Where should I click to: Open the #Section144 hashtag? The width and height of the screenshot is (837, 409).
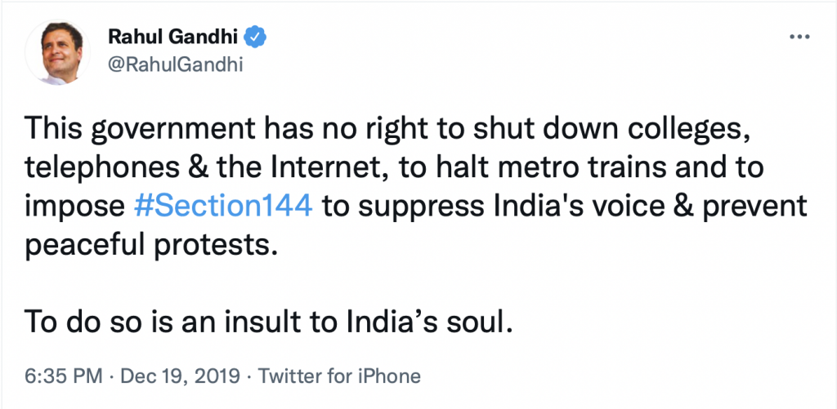222,203
